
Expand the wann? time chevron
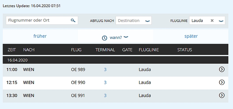click(x=126, y=37)
